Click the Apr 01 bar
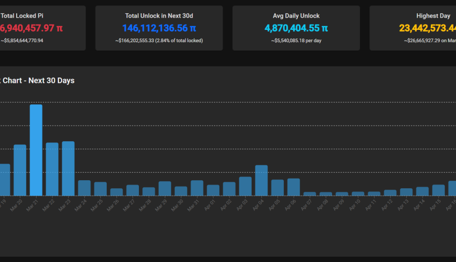Screen dimensions: 456x262 tap(213, 190)
